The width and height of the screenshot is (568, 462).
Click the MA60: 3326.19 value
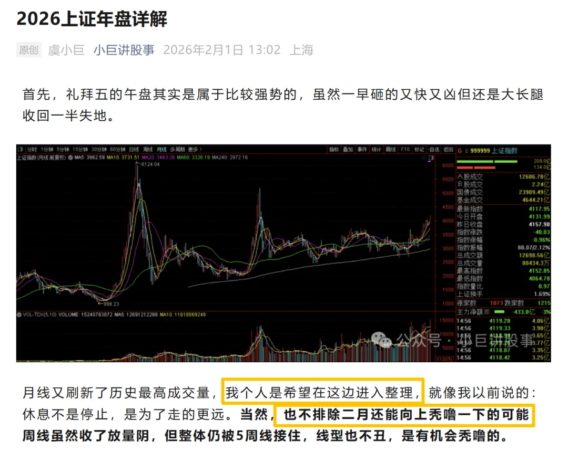pyautogui.click(x=194, y=157)
